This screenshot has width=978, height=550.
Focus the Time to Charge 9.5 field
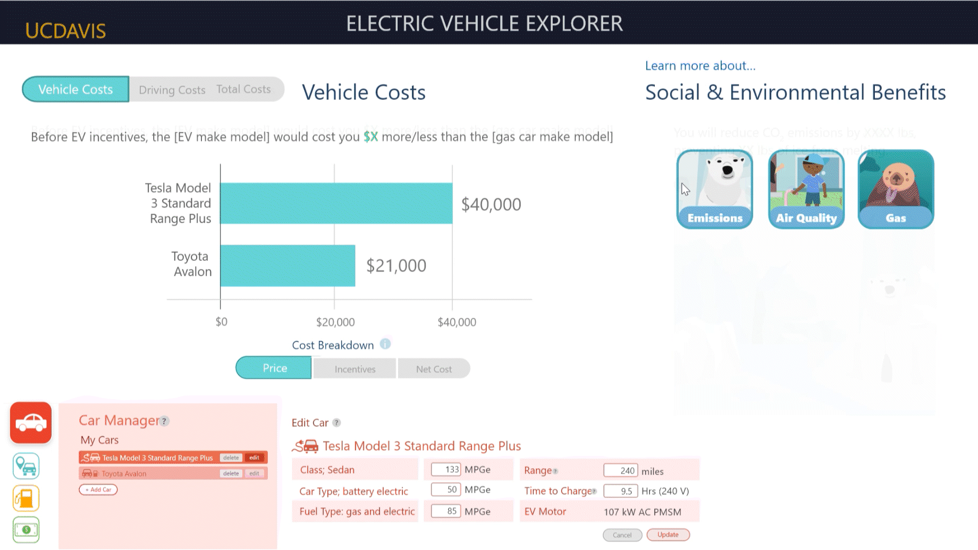coord(621,491)
